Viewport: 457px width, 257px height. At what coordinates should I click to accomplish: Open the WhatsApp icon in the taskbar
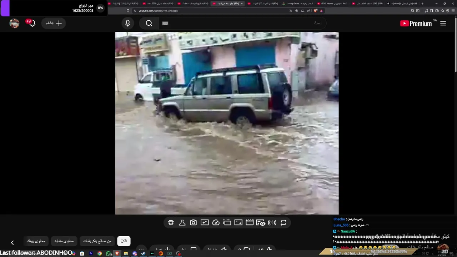coord(109,253)
